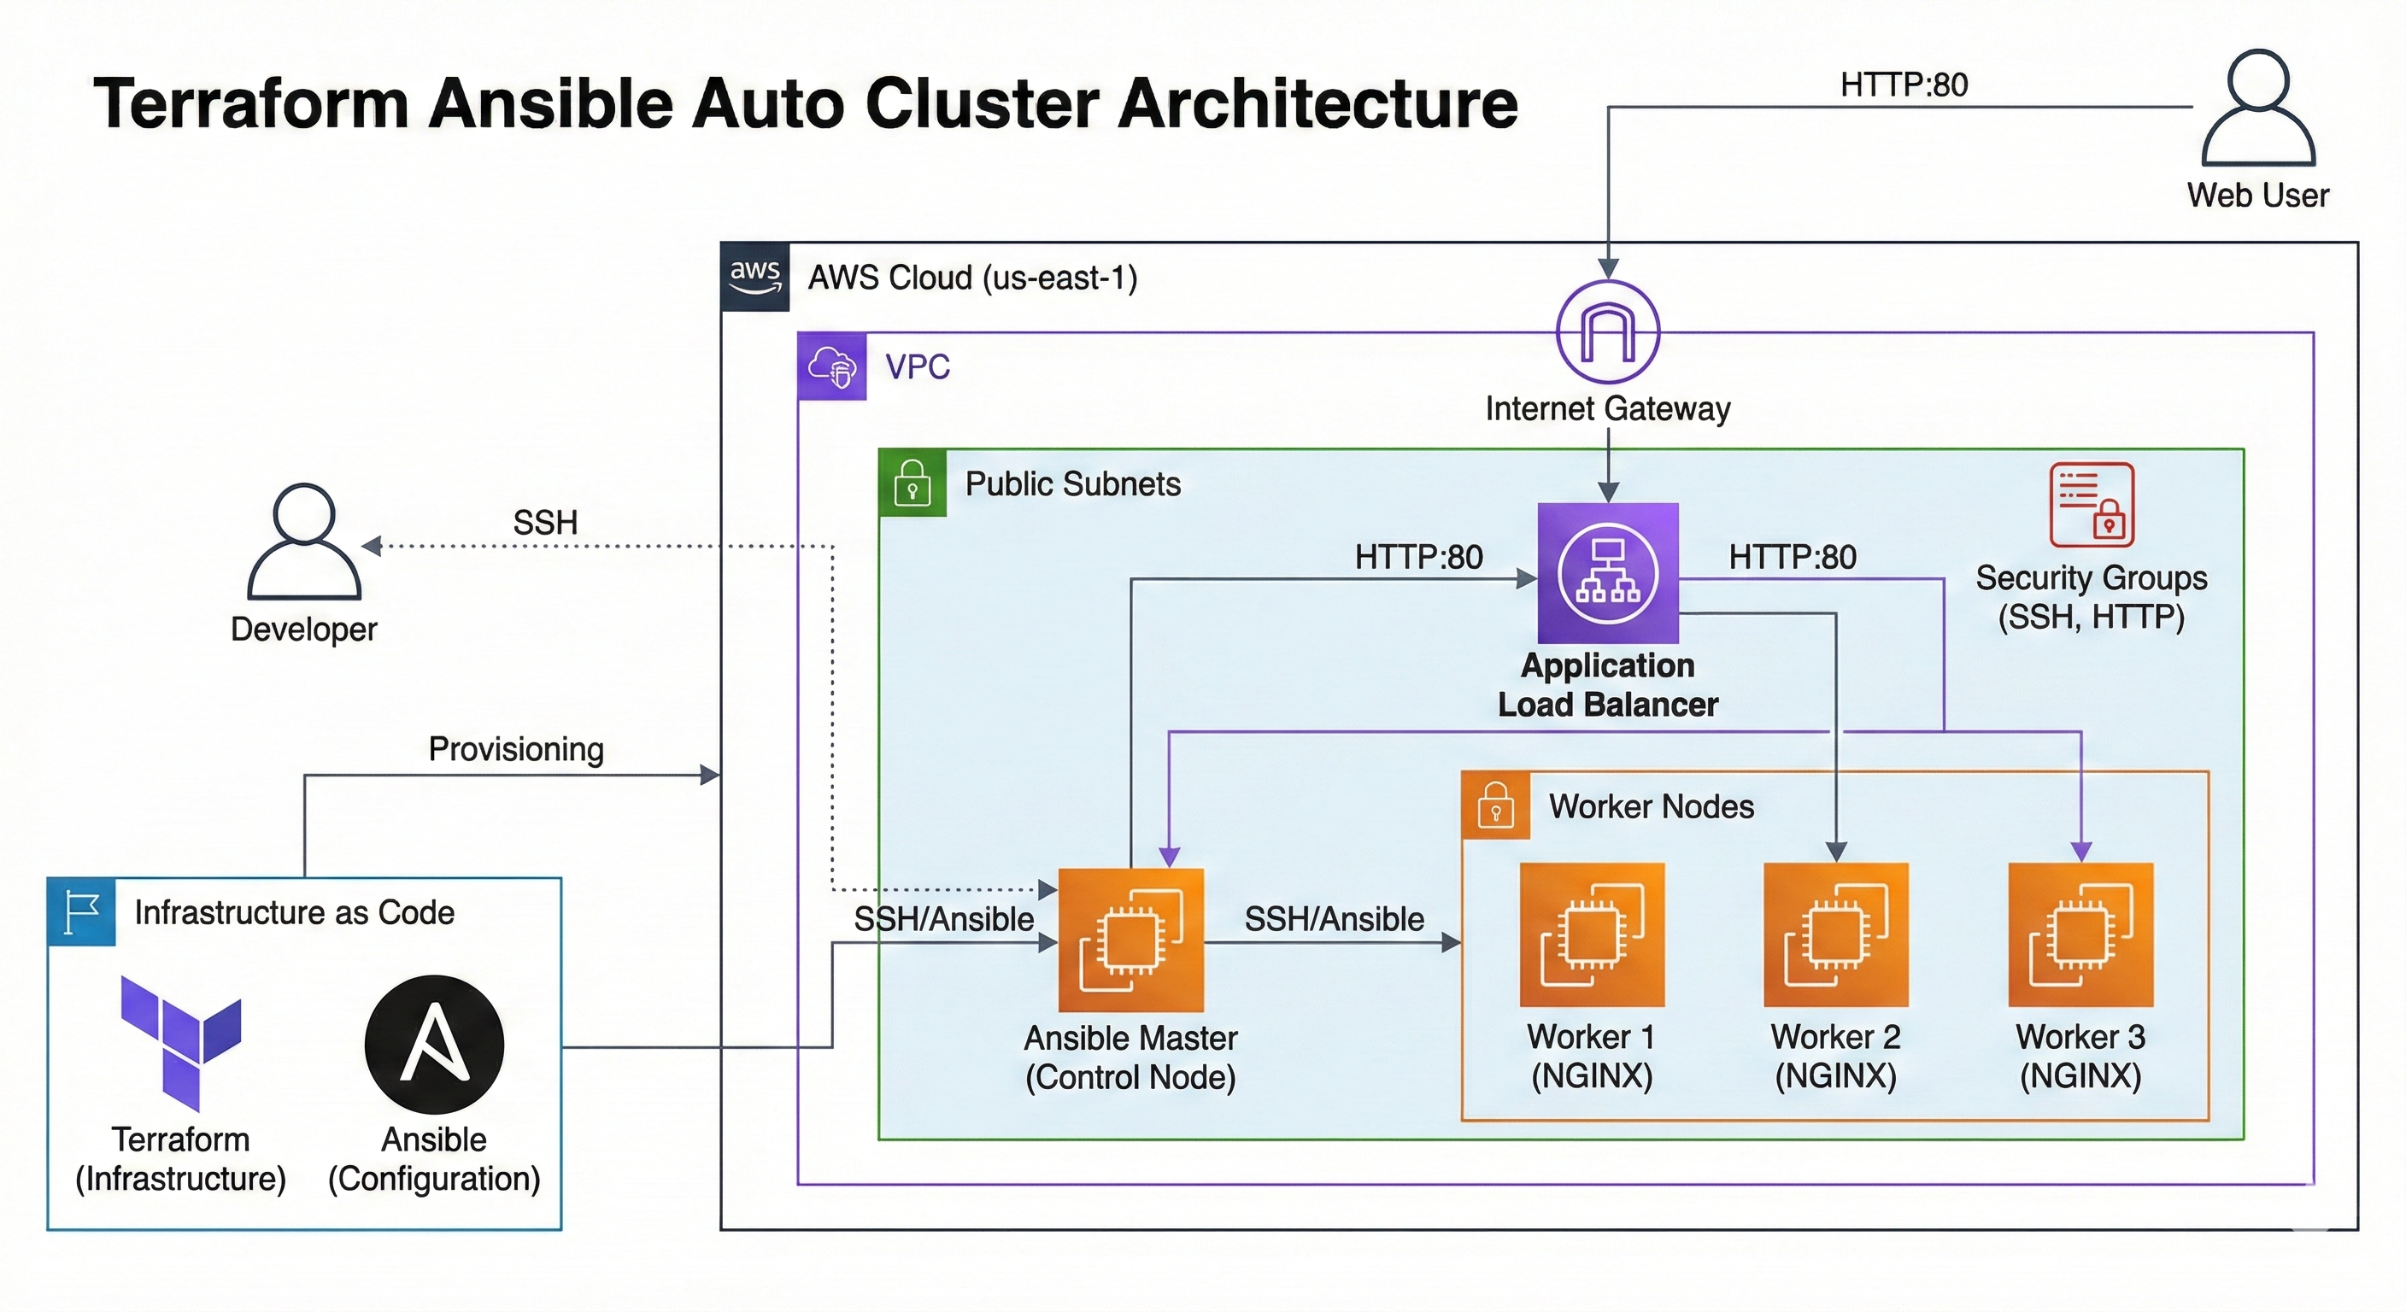Click the 'Worker 2 (NGINX)' label
Viewport: 2406px width, 1312px height.
click(x=1835, y=1056)
